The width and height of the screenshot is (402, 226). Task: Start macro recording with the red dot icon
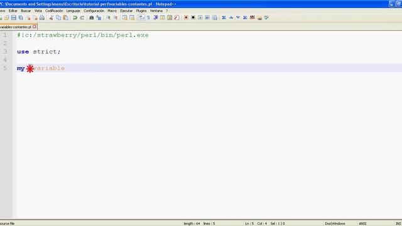[x=186, y=18]
